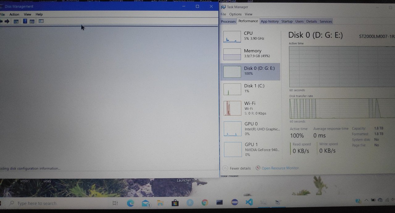
Task: Open Microsoft Store from taskbar
Action: click(x=175, y=203)
